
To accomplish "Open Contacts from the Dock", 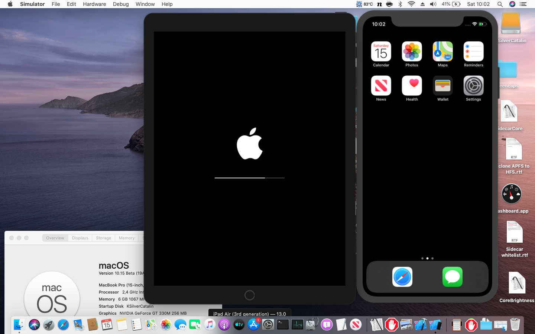I will 93,325.
